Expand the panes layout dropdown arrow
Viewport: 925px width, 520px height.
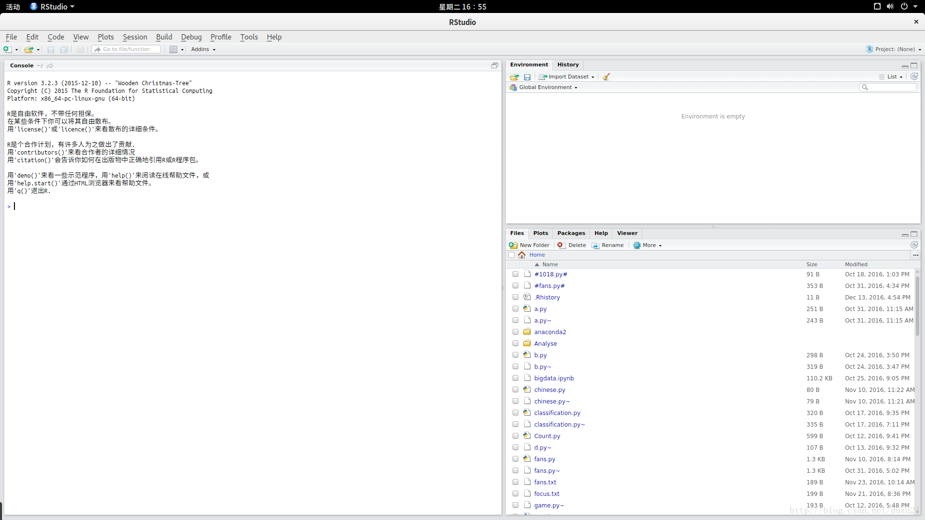(182, 50)
